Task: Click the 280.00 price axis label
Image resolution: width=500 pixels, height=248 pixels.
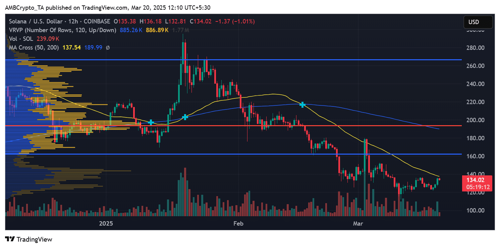Action: pos(475,48)
